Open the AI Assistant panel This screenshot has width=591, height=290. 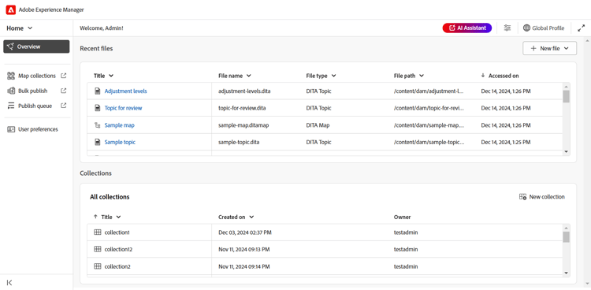(467, 28)
